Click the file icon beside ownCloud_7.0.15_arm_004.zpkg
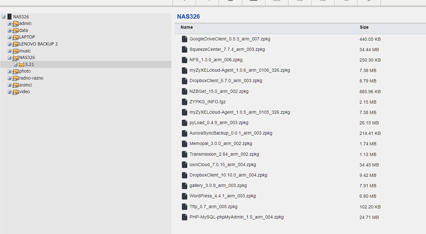The height and width of the screenshot is (234, 426). 185,165
